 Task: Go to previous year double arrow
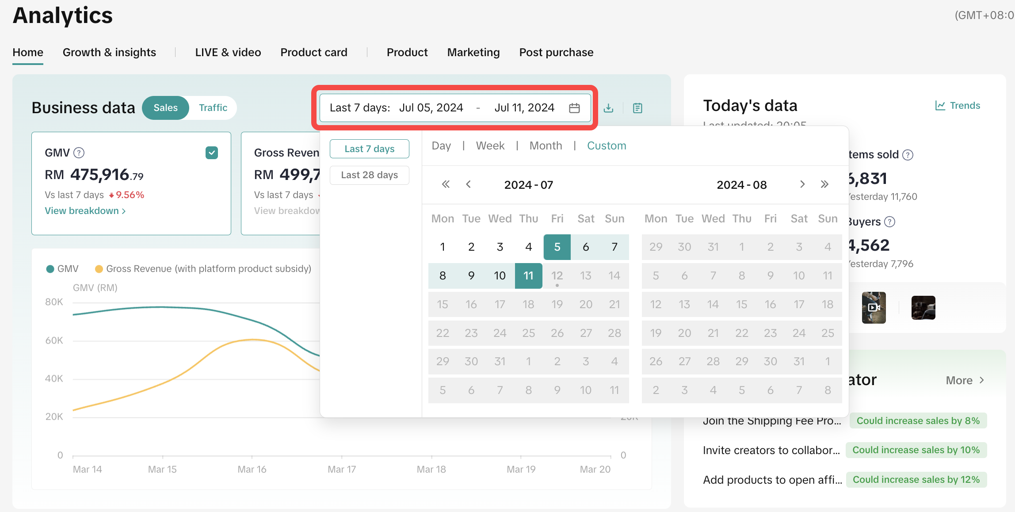pos(446,184)
